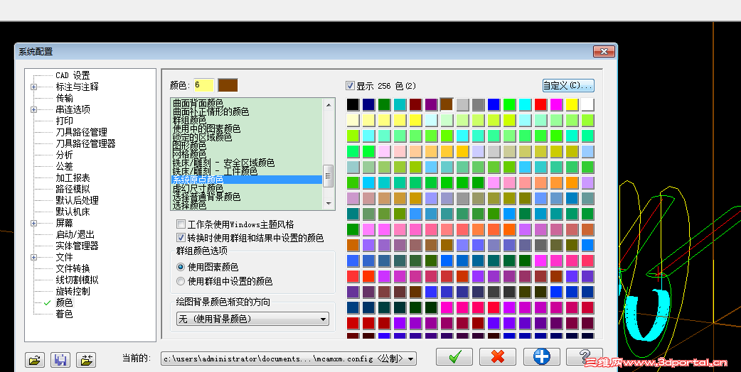Open help with the question mark button
Screen dimensions: 741x372
(x=585, y=357)
